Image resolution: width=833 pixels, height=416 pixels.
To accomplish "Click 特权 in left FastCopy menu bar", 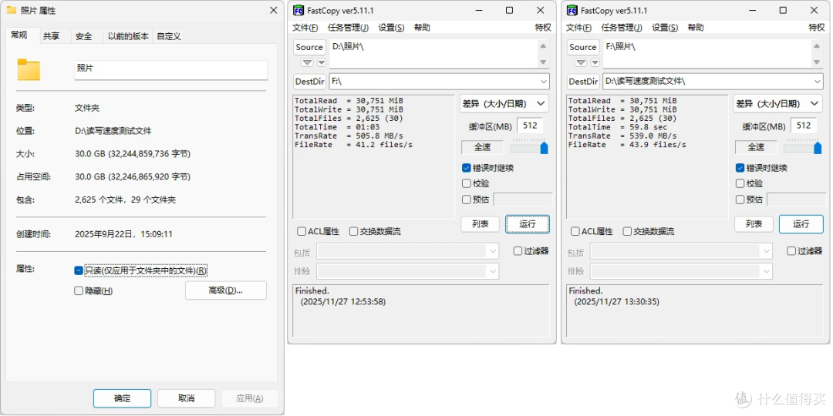I will pyautogui.click(x=543, y=28).
